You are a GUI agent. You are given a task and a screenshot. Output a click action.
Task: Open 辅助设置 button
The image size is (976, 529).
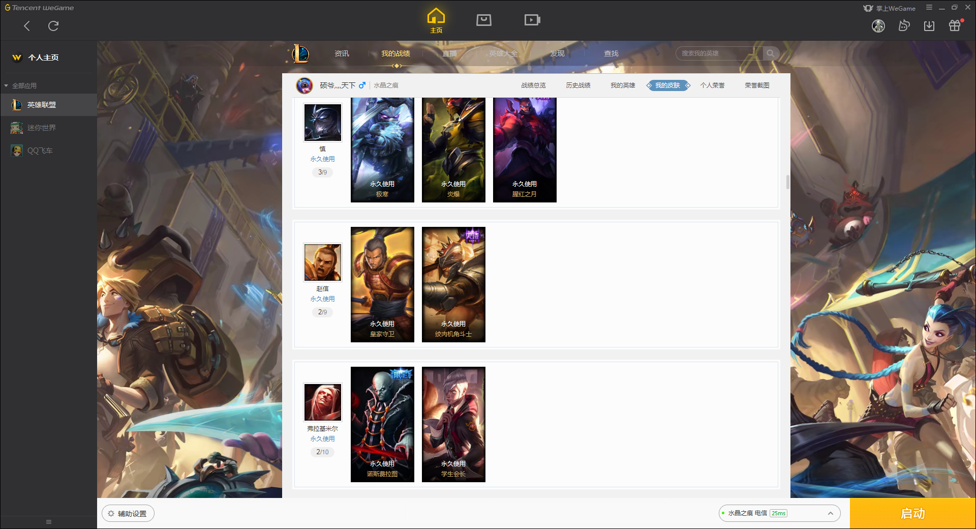pyautogui.click(x=128, y=514)
